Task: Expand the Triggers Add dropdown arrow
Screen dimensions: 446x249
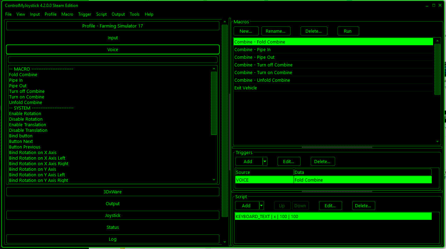Action: (x=265, y=161)
